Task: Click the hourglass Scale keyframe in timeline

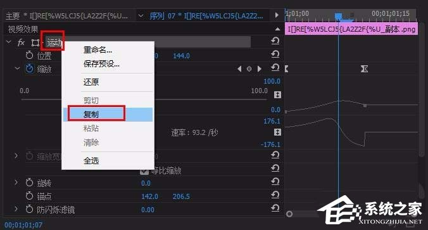Action: click(364, 68)
